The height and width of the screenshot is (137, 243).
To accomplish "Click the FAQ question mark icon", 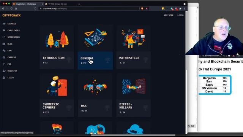I will tap(4, 64).
